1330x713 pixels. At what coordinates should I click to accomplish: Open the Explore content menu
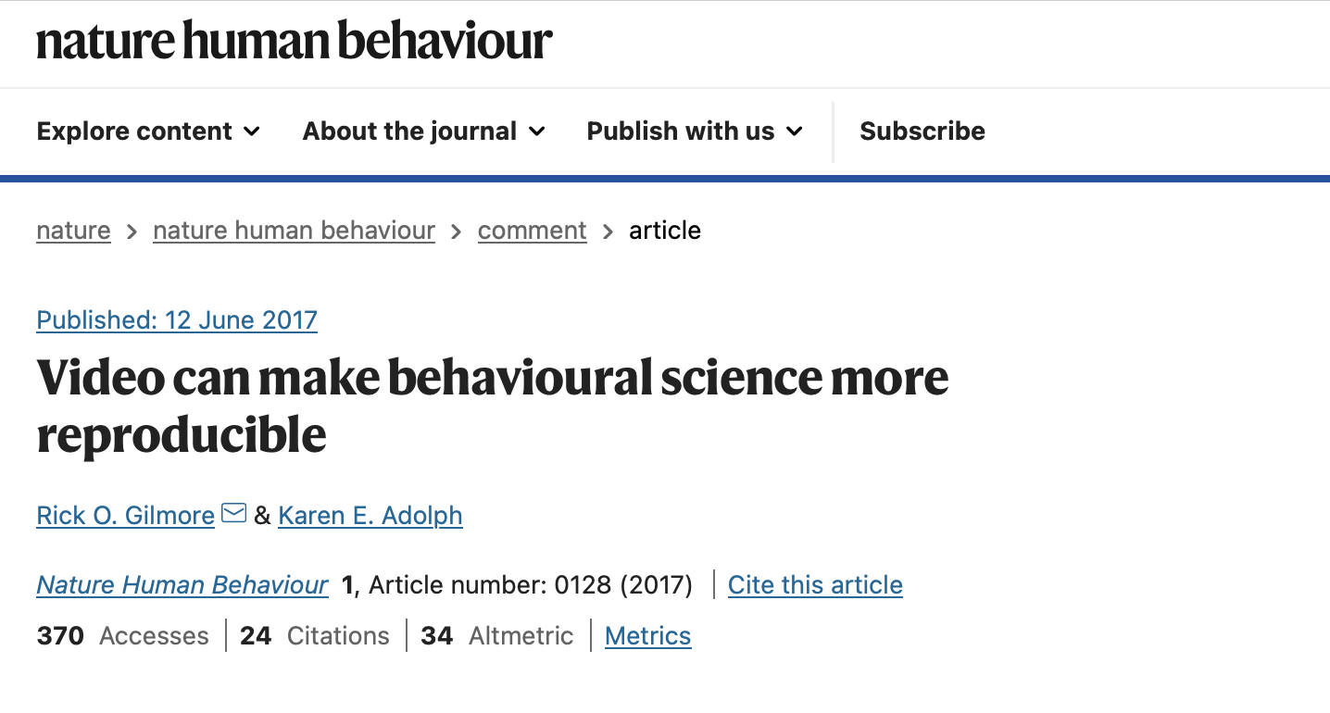coord(135,131)
